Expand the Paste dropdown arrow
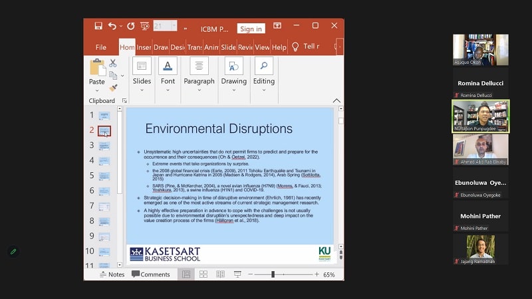This screenshot has width=532, height=299. point(97,90)
